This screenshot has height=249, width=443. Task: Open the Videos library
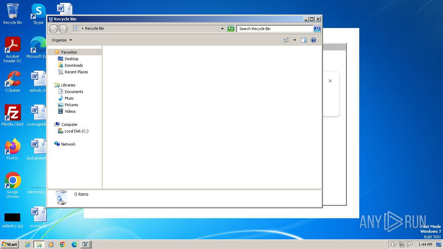[70, 111]
